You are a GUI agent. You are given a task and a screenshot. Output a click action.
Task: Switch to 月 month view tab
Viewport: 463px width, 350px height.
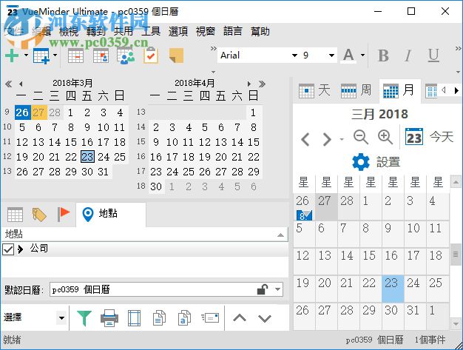(399, 90)
